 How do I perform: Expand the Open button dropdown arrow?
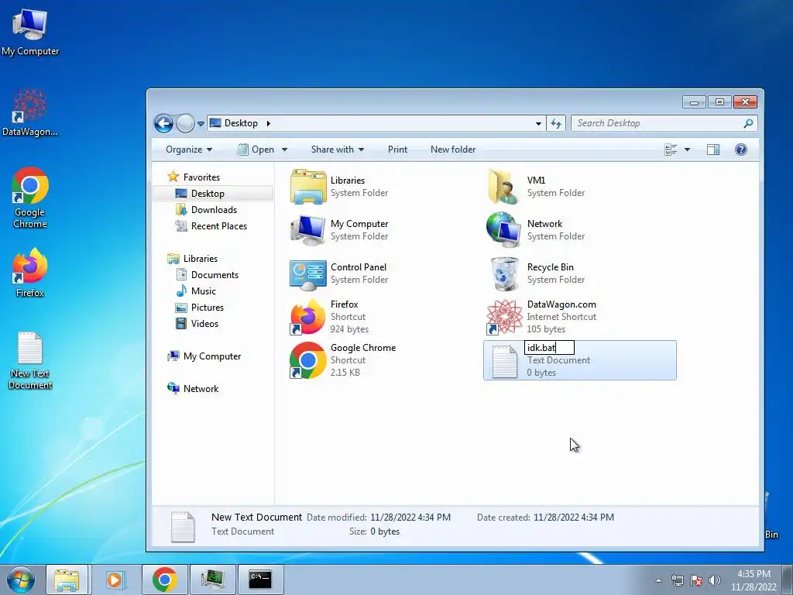[x=285, y=150]
